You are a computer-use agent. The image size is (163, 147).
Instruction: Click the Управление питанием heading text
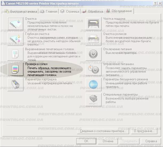click(118, 64)
